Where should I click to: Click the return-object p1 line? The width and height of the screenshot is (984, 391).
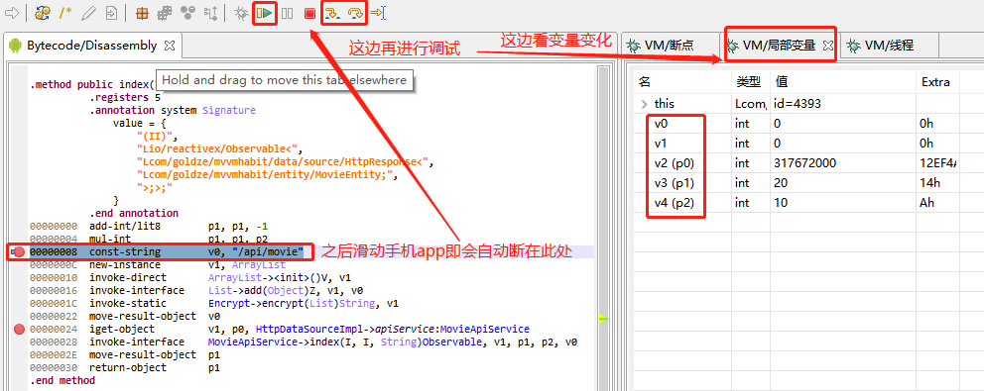click(124, 368)
